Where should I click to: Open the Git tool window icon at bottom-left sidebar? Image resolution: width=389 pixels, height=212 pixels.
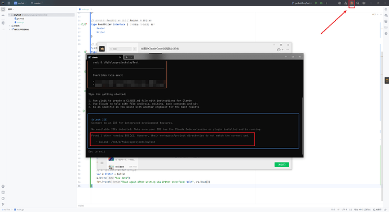tap(3, 204)
